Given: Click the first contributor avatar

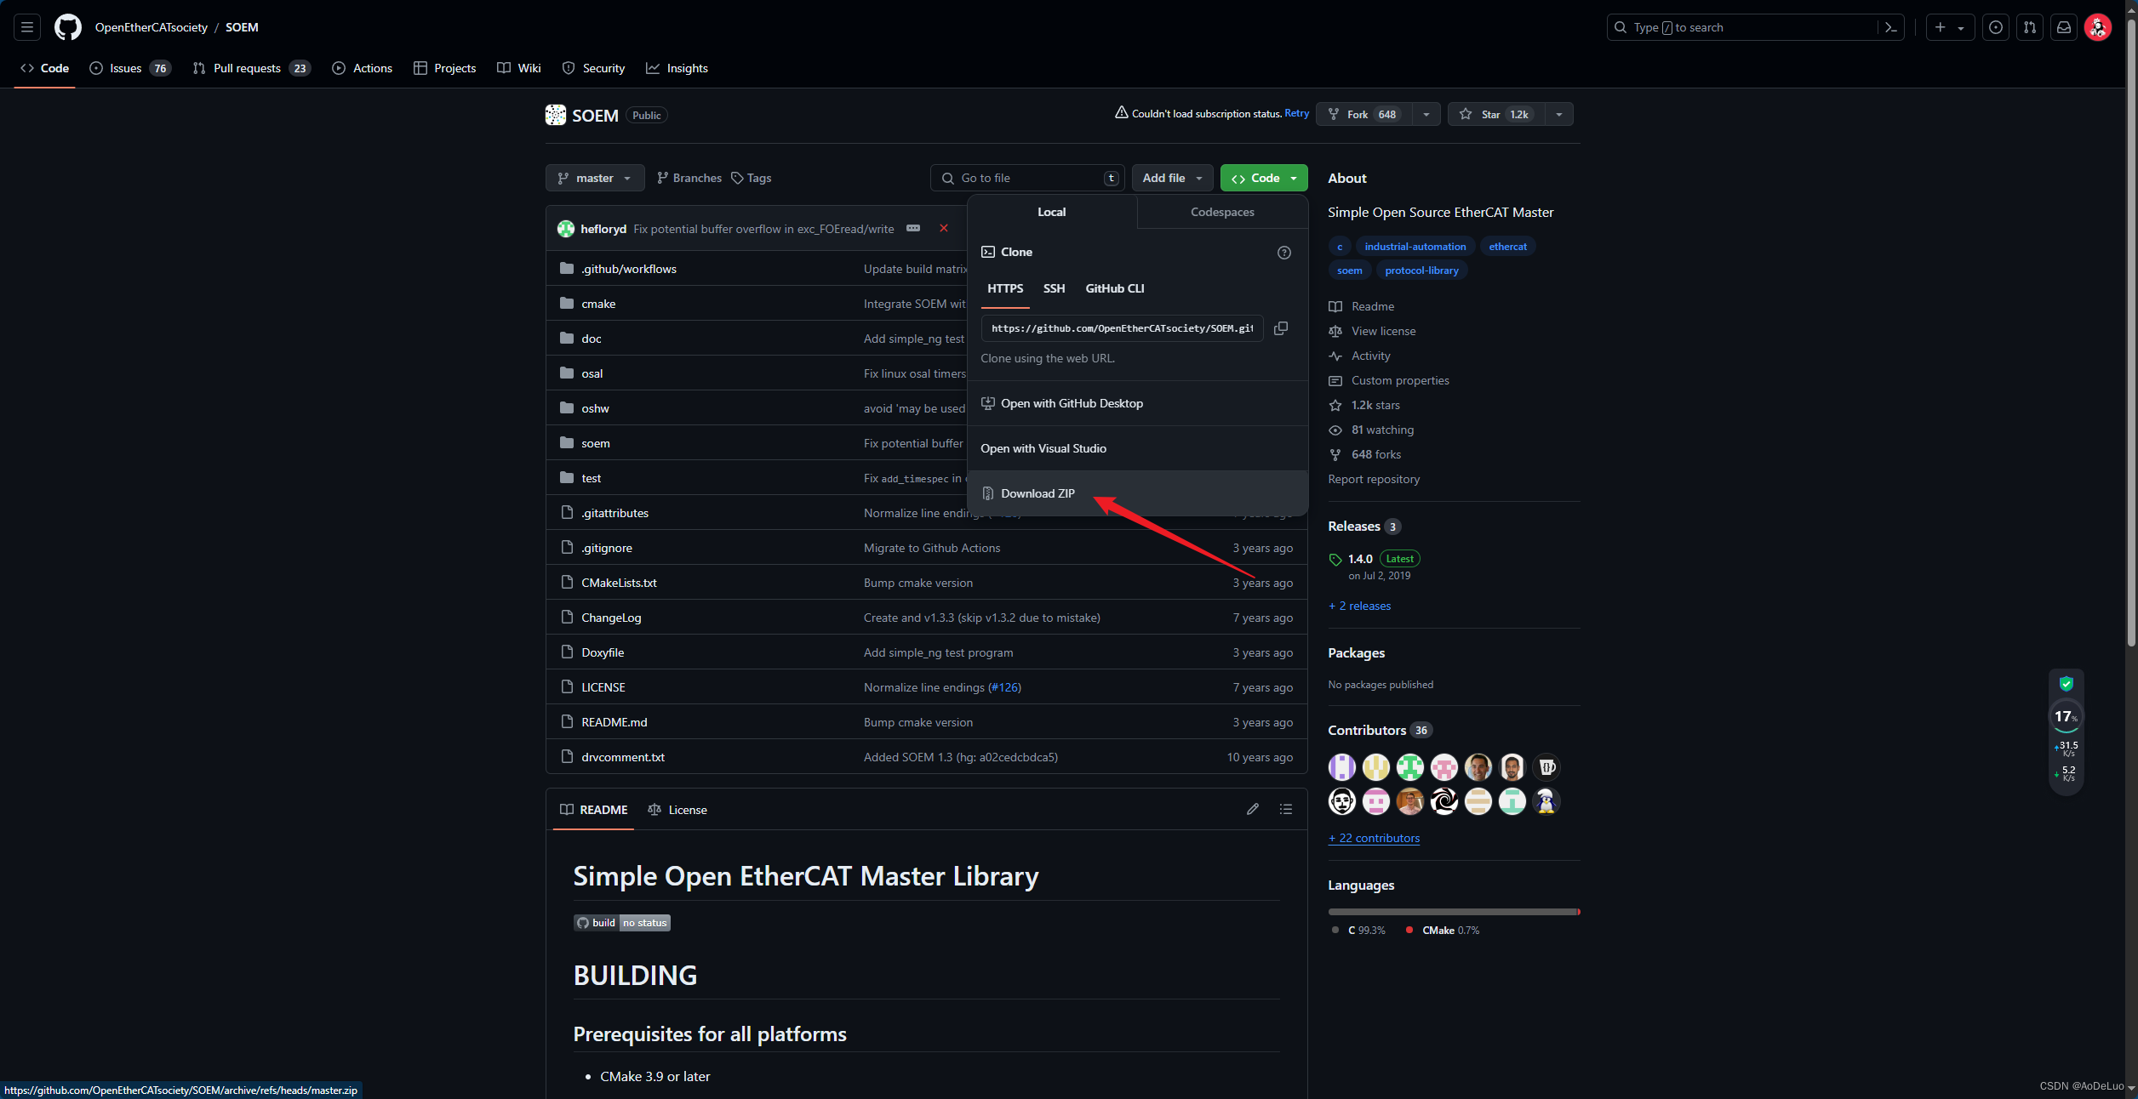Looking at the screenshot, I should [1342, 767].
